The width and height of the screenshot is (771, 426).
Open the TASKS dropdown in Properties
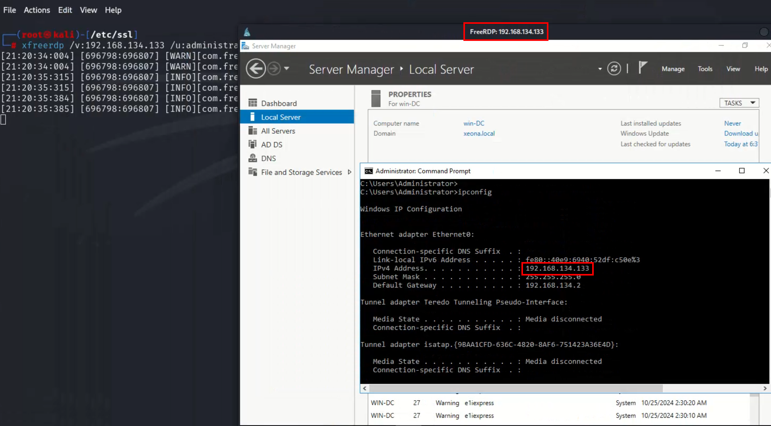739,103
